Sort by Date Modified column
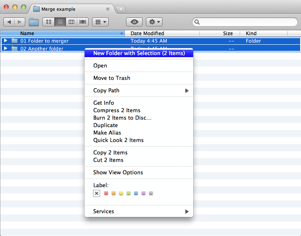Screen dimensions: 301x236 click(x=162, y=34)
